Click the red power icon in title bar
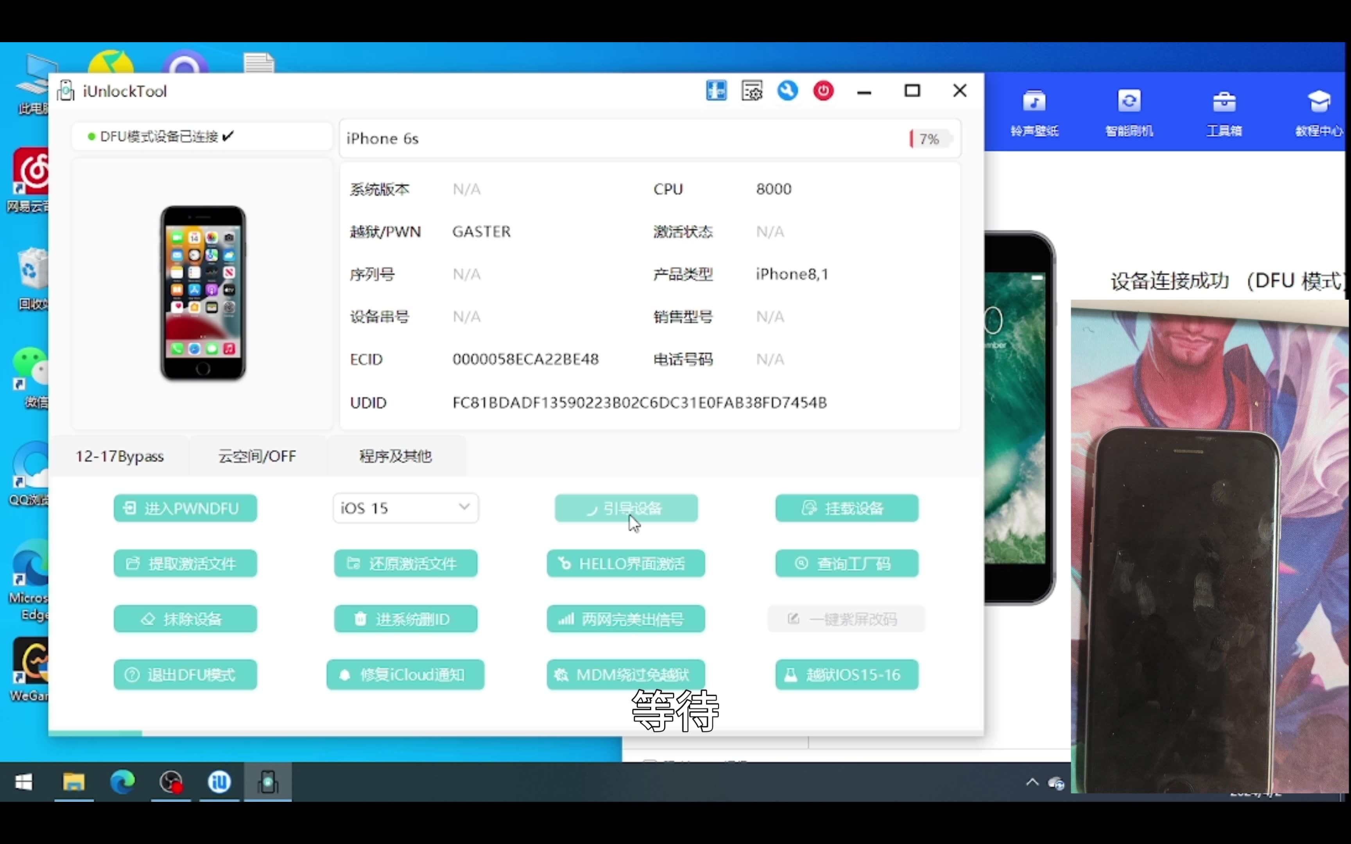The width and height of the screenshot is (1351, 844). tap(823, 90)
